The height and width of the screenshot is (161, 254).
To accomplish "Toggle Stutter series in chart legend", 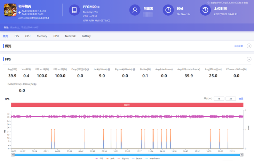I will point(137,159).
